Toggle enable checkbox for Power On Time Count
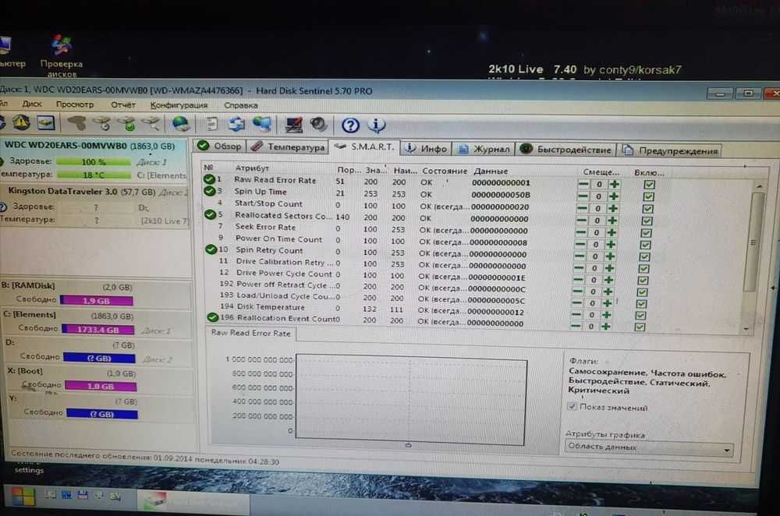780x516 pixels. point(645,245)
